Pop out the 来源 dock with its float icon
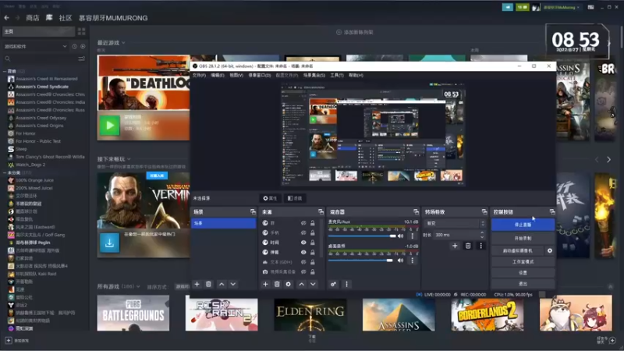Screen dimensions: 624x351 point(321,211)
